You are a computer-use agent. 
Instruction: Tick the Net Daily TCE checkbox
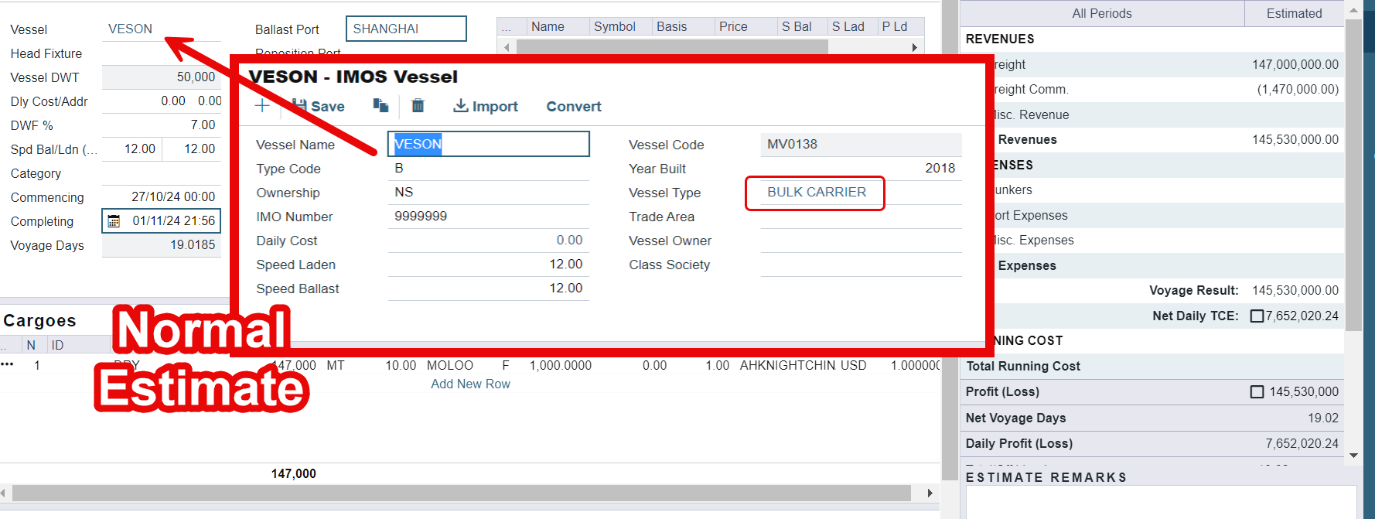[x=1257, y=316]
